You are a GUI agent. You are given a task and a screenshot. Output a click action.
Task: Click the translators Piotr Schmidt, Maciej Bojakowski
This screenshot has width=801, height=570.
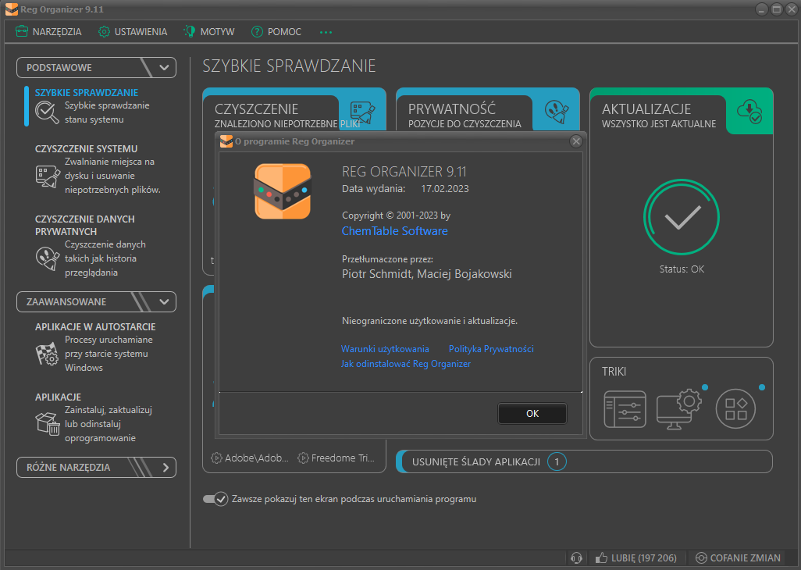click(426, 274)
